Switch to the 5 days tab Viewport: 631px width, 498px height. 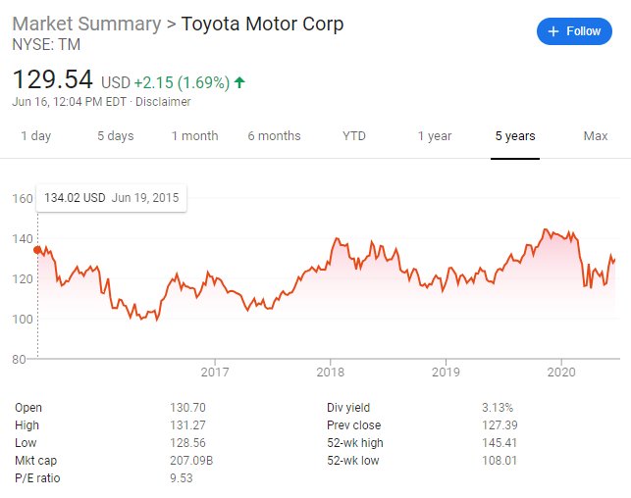coord(116,136)
